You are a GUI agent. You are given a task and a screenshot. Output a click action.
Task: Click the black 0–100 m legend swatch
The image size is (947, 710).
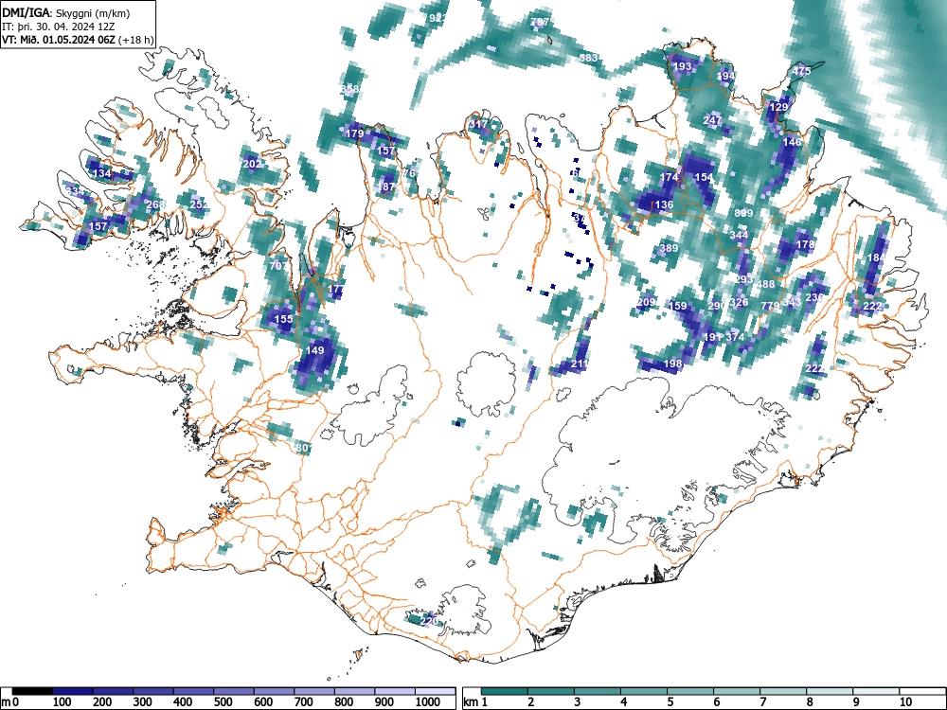(x=32, y=691)
